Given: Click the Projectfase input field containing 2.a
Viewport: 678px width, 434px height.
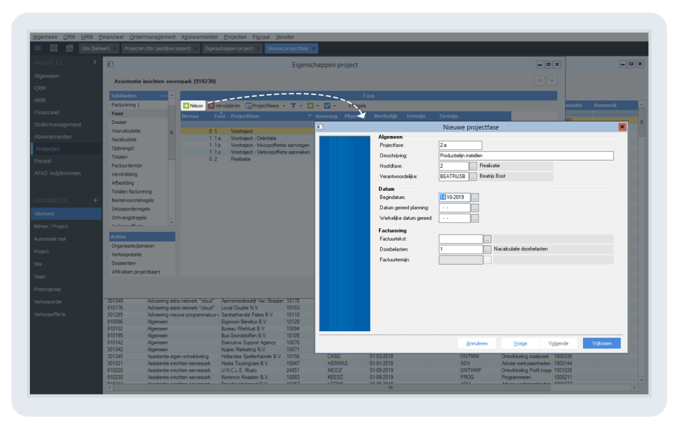Looking at the screenshot, I should coord(460,145).
